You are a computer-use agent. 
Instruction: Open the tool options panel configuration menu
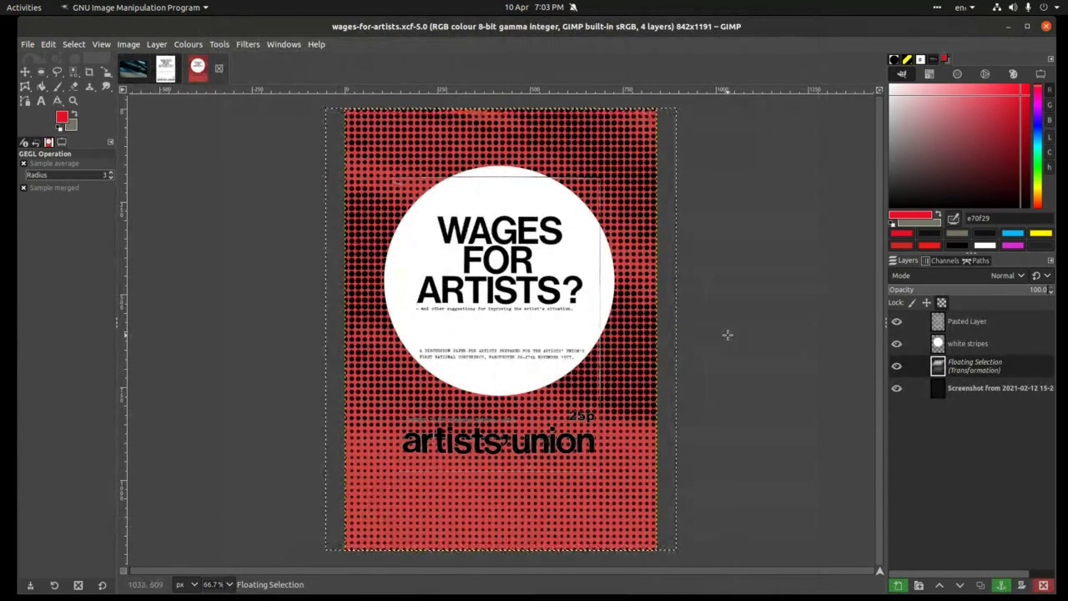(110, 142)
